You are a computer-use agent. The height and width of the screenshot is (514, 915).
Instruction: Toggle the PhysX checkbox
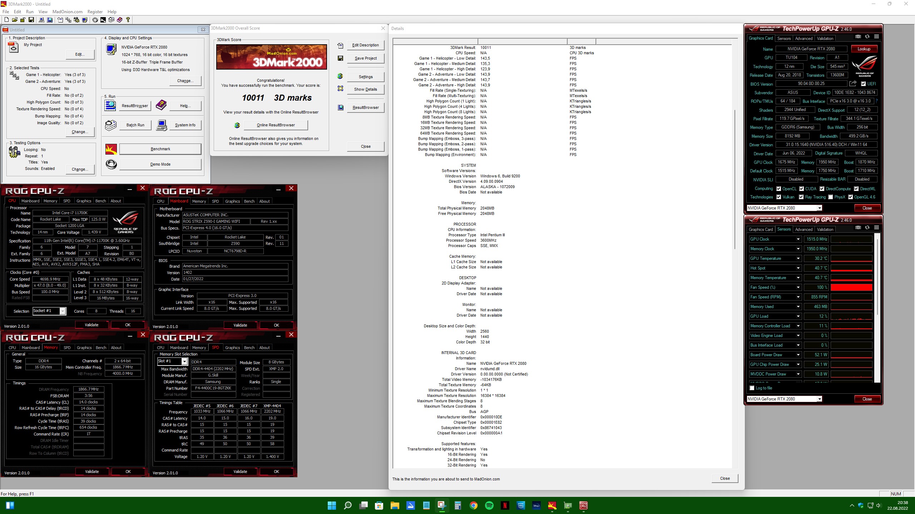831,197
